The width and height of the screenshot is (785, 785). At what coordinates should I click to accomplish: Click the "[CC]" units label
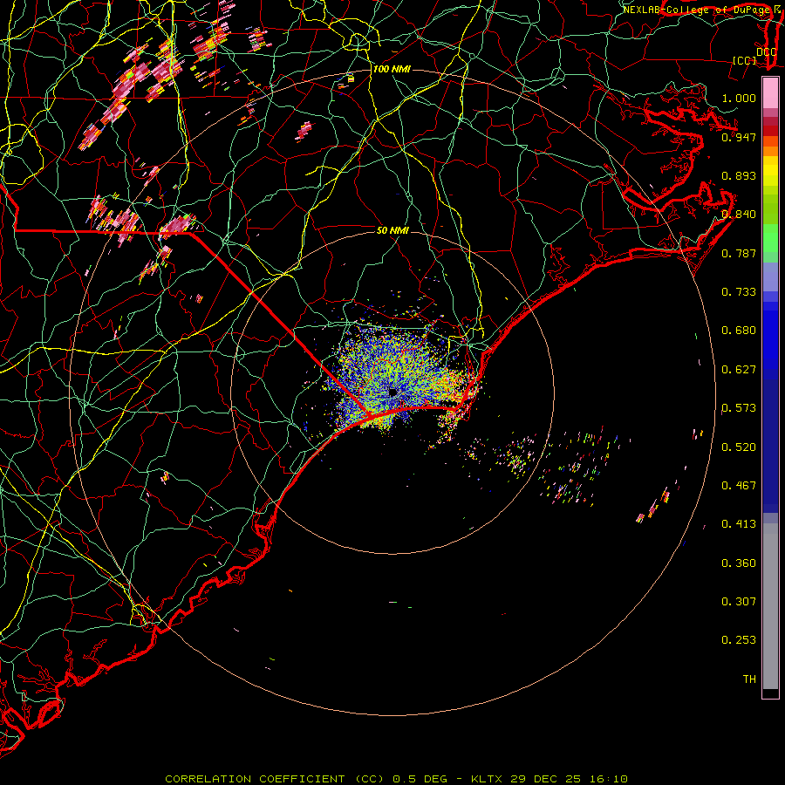click(745, 60)
